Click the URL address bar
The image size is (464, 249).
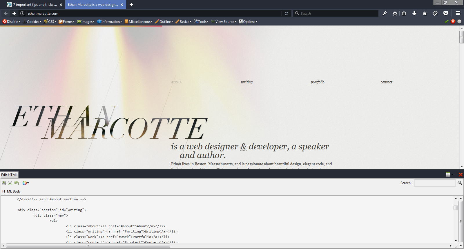(154, 13)
